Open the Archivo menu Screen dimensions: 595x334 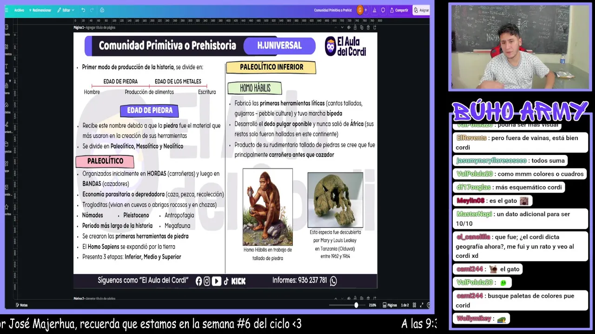pos(19,10)
